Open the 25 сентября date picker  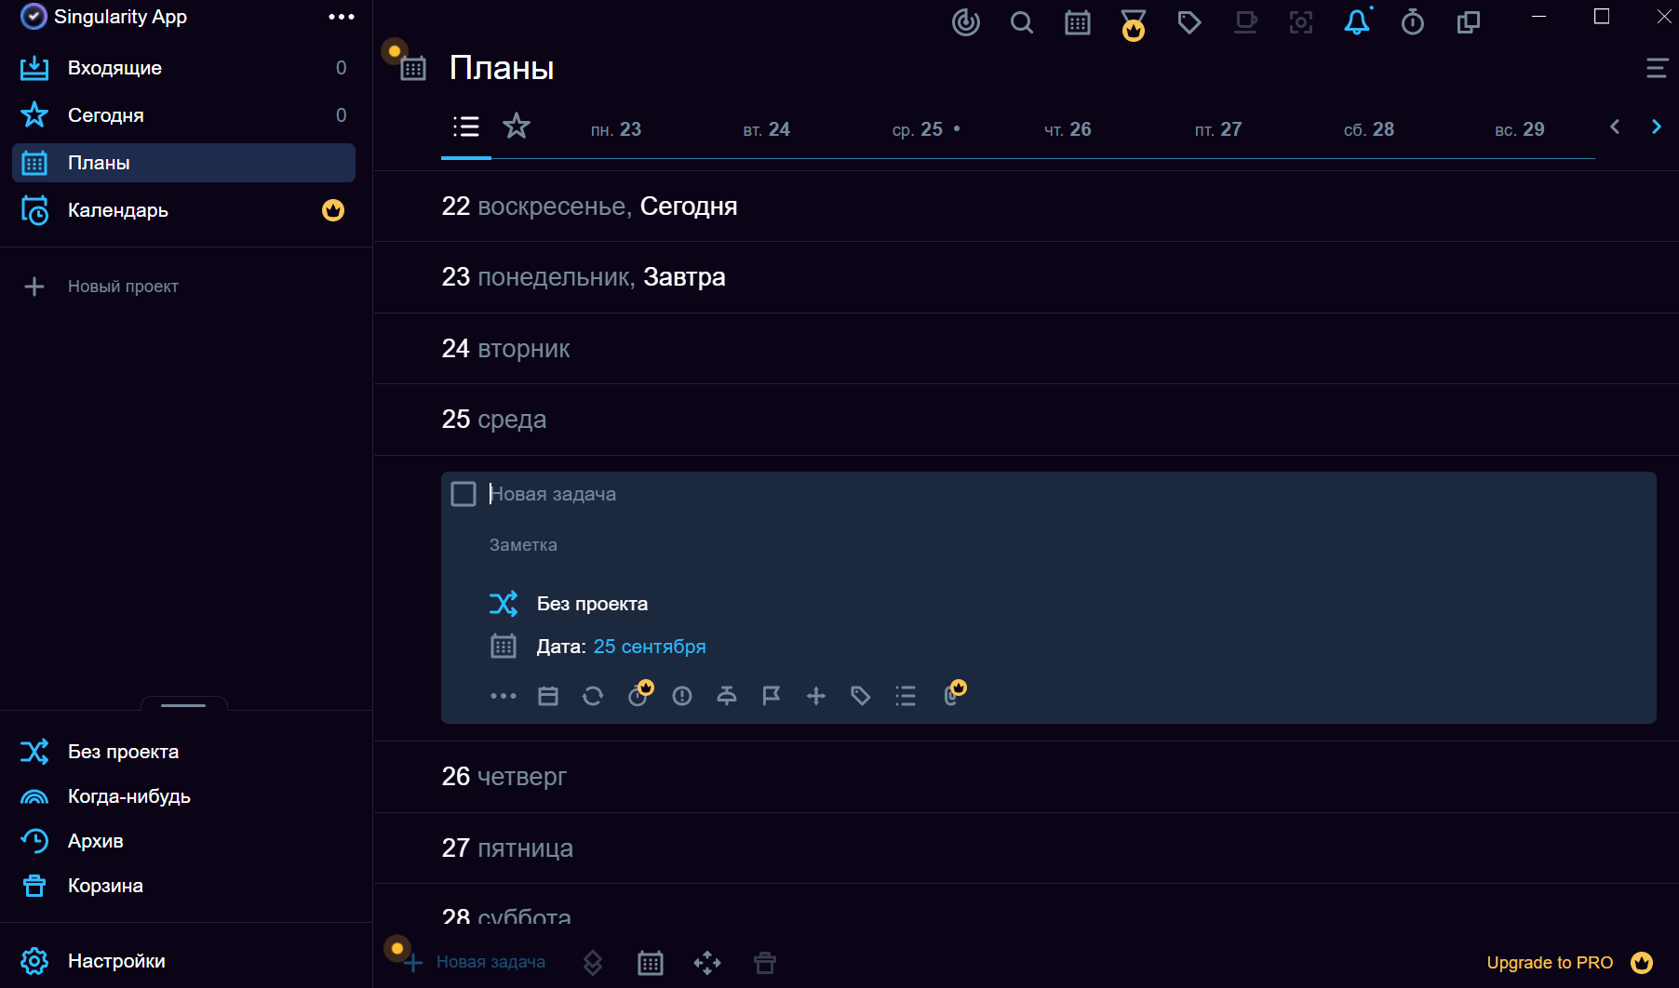coord(650,647)
